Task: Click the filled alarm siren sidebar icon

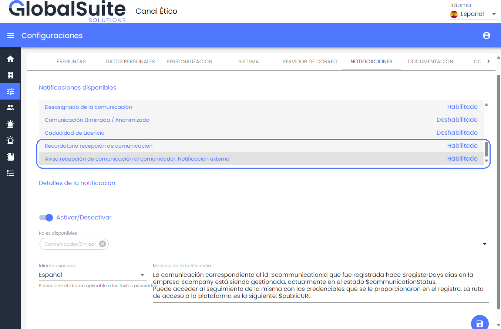Action: click(x=10, y=124)
